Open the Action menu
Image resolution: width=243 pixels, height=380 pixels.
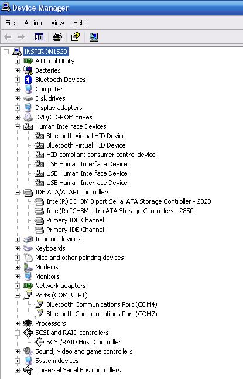tap(33, 23)
